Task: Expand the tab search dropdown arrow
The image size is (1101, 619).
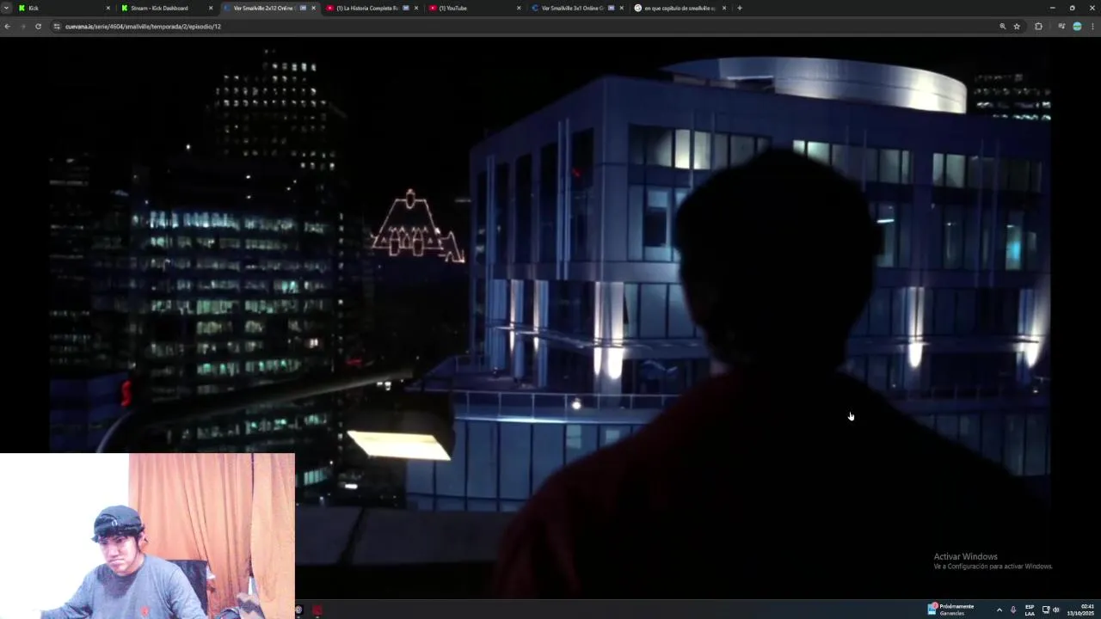Action: pos(6,8)
